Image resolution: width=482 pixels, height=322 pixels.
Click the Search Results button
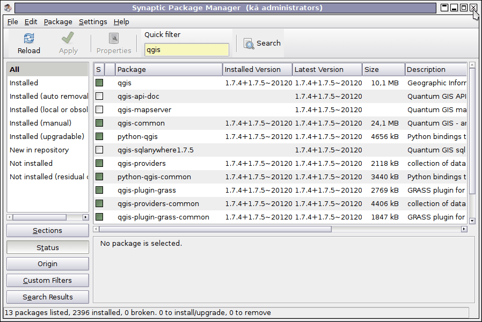coord(48,297)
